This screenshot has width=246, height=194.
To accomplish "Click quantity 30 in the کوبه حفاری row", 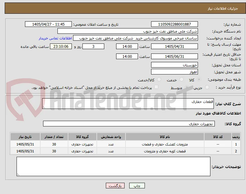I will tap(54, 151).
